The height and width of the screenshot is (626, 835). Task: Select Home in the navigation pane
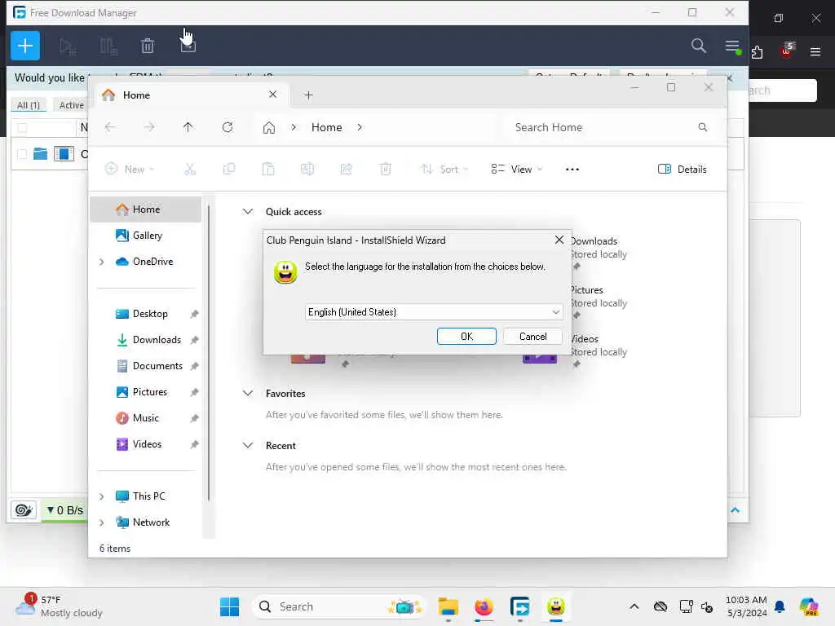(146, 209)
